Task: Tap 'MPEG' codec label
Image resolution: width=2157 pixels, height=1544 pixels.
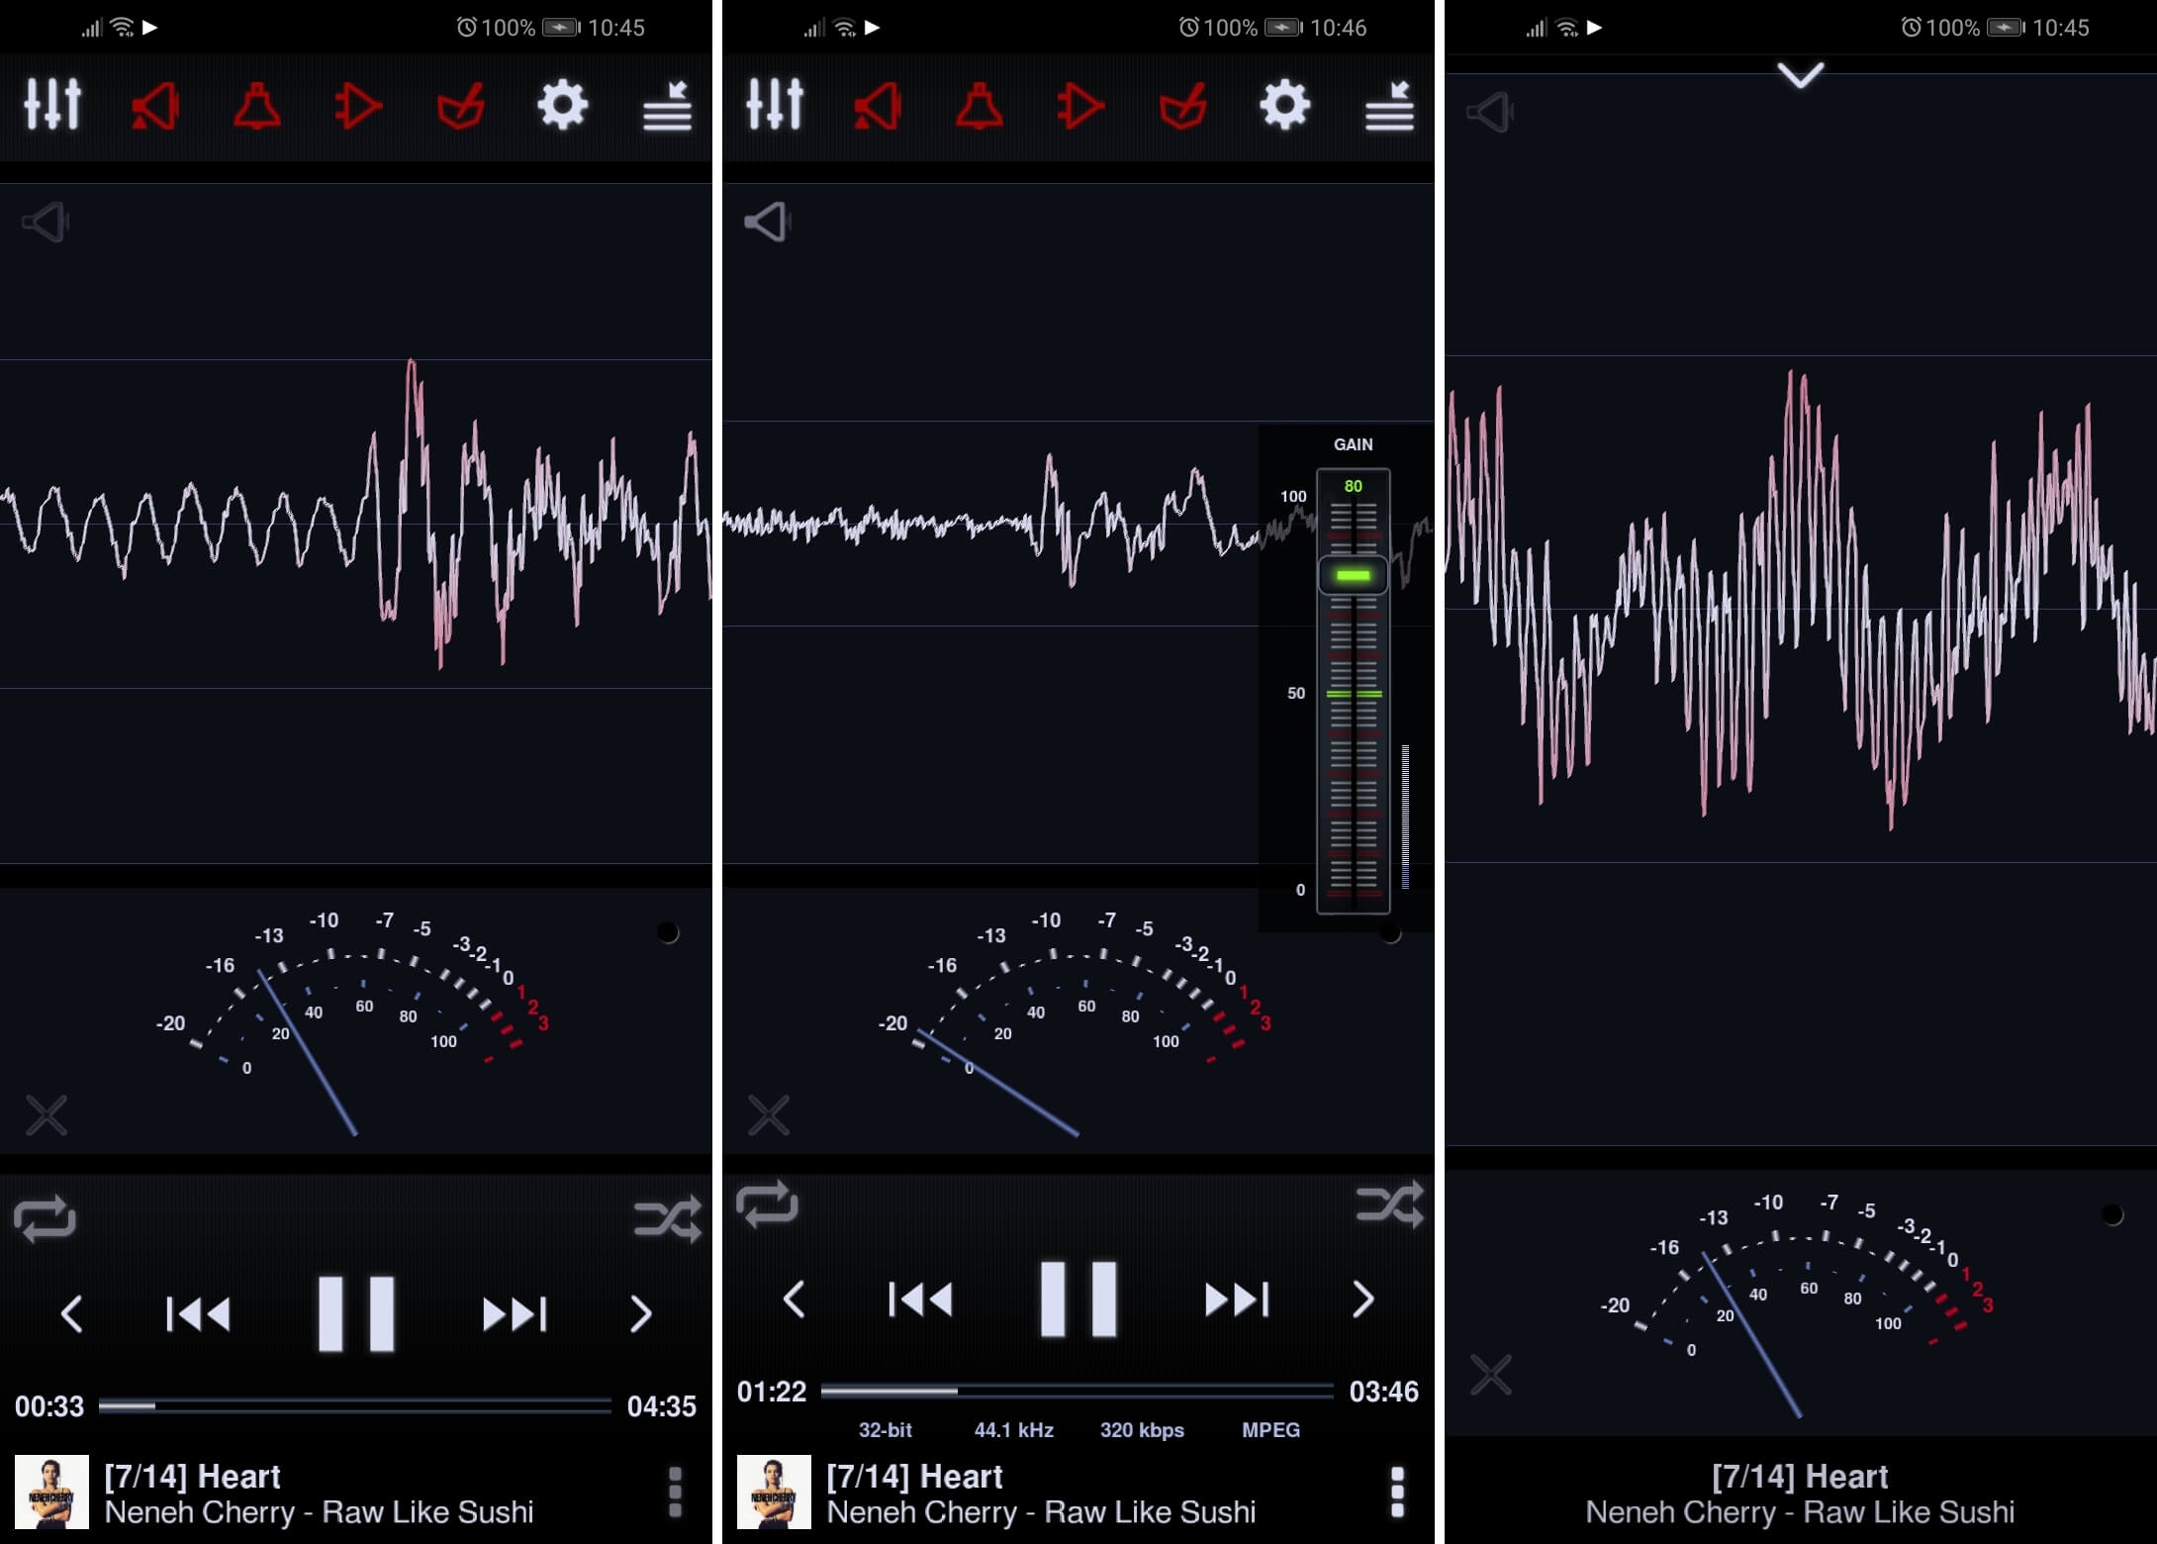Action: (x=1270, y=1430)
